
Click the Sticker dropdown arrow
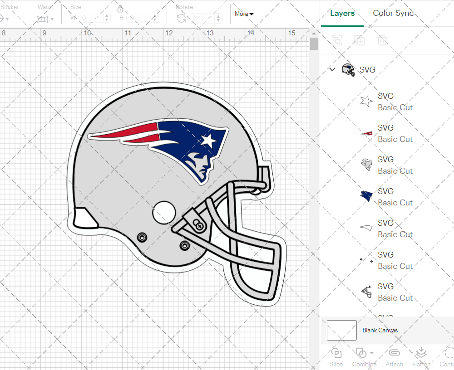click(x=7, y=19)
